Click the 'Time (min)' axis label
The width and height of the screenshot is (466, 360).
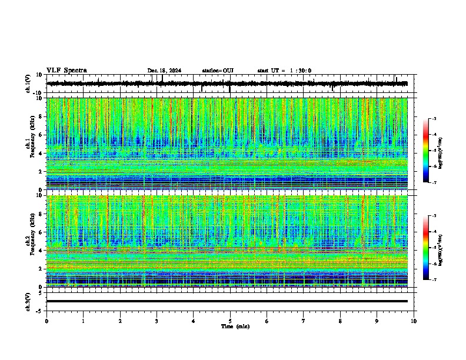(235, 326)
